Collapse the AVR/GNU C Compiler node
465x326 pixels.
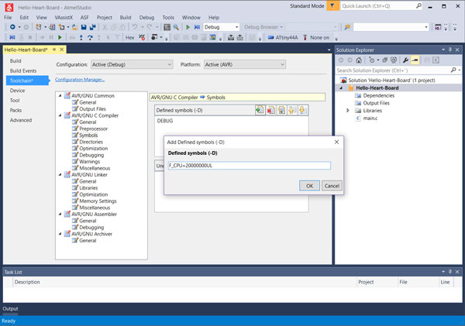pyautogui.click(x=60, y=115)
